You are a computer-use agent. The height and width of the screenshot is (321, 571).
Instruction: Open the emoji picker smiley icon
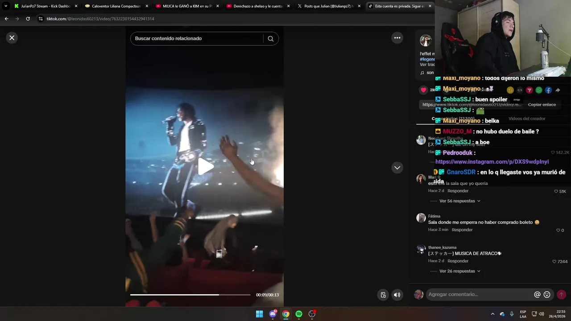point(547,295)
